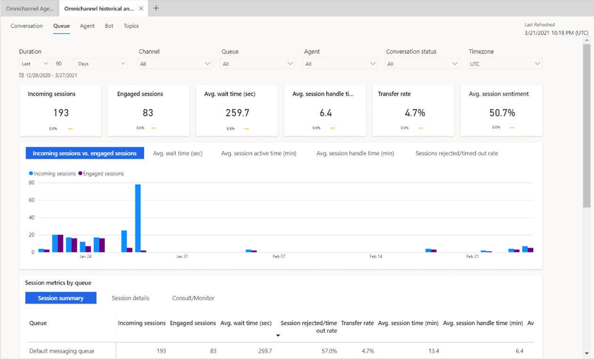Click the calendar icon beside date range
The image size is (594, 359).
[x=21, y=75]
